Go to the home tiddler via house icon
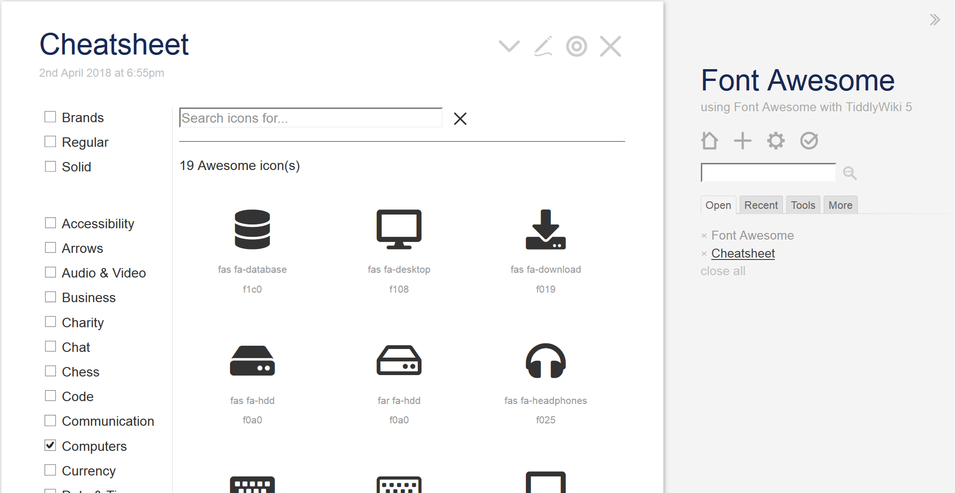 click(x=709, y=141)
